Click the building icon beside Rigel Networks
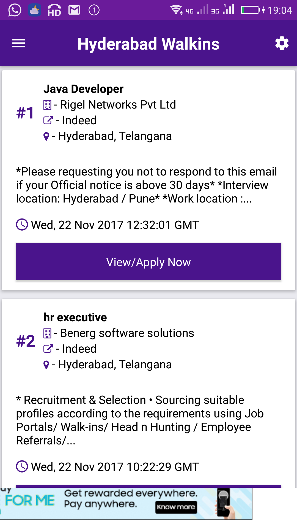 (x=47, y=105)
